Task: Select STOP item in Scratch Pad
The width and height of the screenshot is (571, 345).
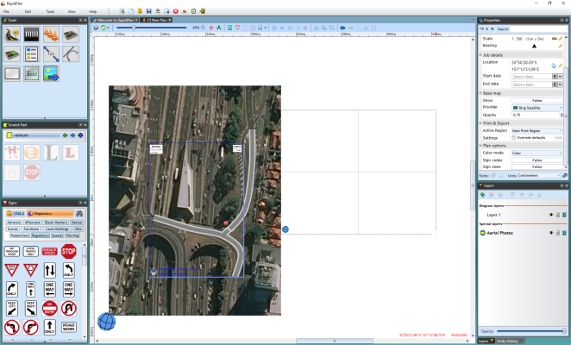Action: tap(32, 172)
